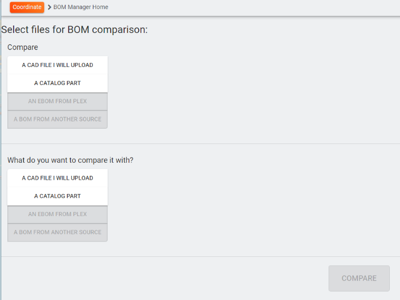Select A CATALOG PART to compare with
The height and width of the screenshot is (300, 400).
pyautogui.click(x=57, y=196)
